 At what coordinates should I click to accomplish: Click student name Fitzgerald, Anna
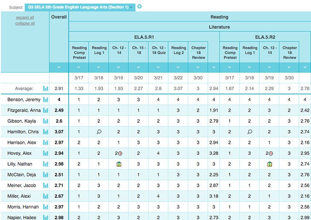[x=24, y=110]
